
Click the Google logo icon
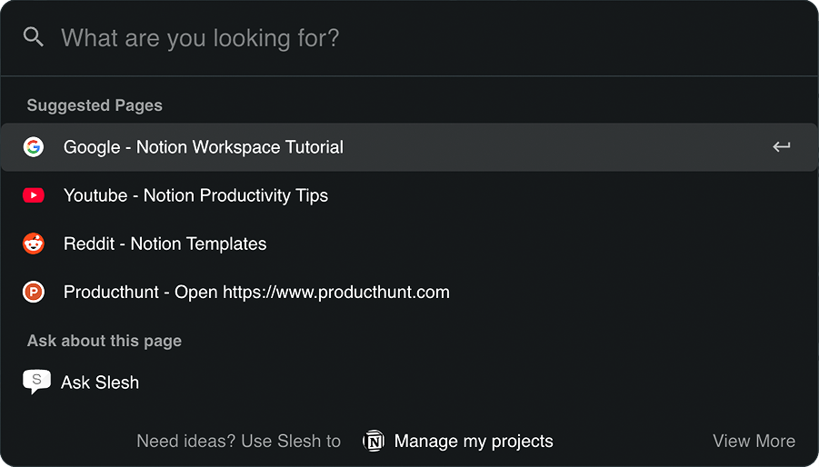pyautogui.click(x=34, y=147)
